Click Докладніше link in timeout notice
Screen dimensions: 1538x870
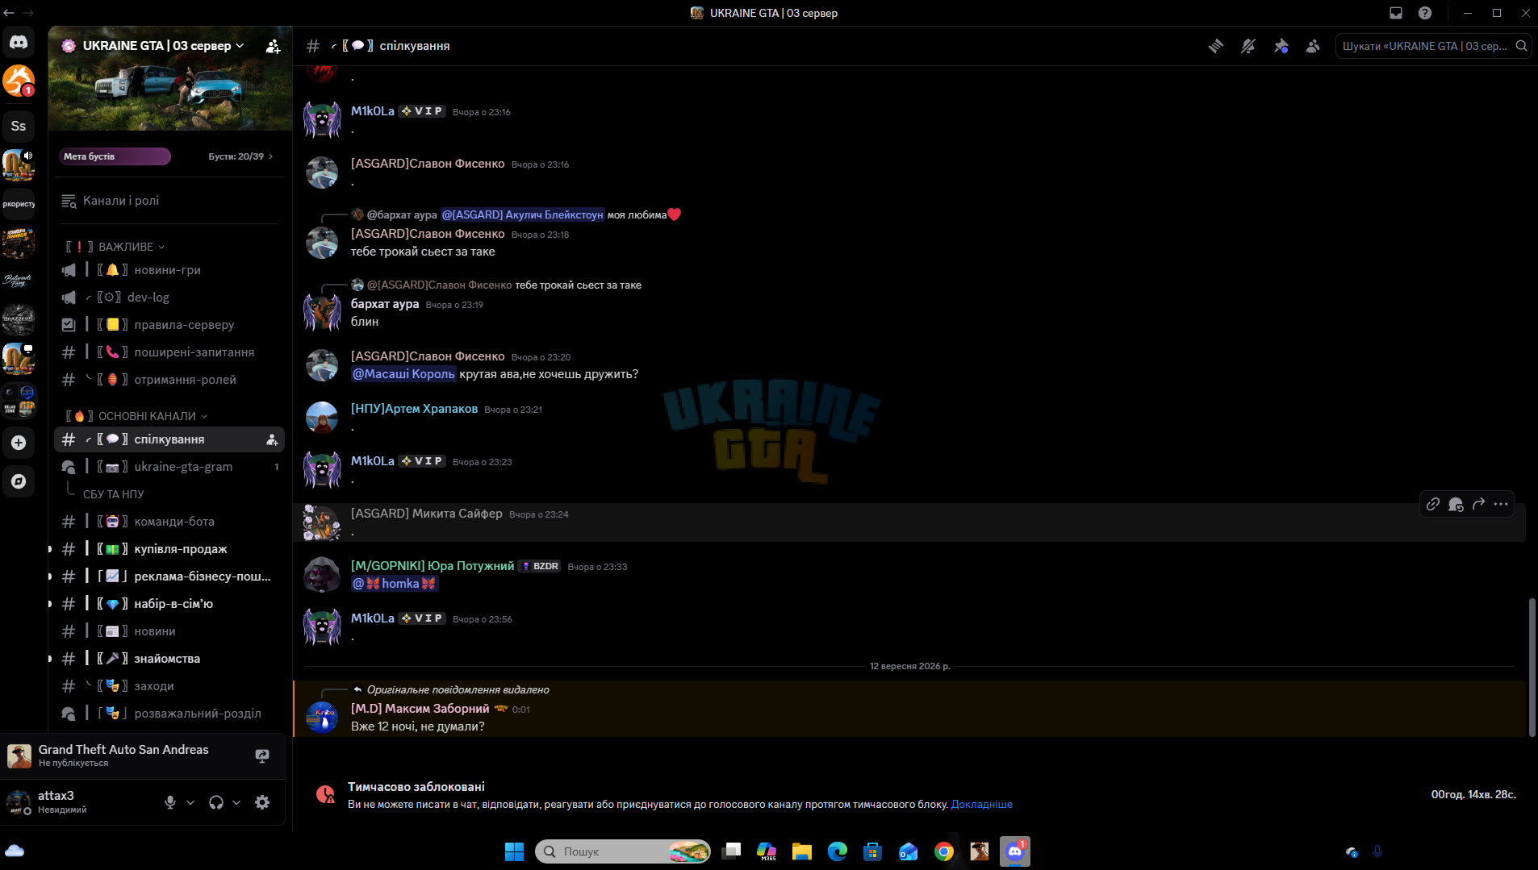981,805
